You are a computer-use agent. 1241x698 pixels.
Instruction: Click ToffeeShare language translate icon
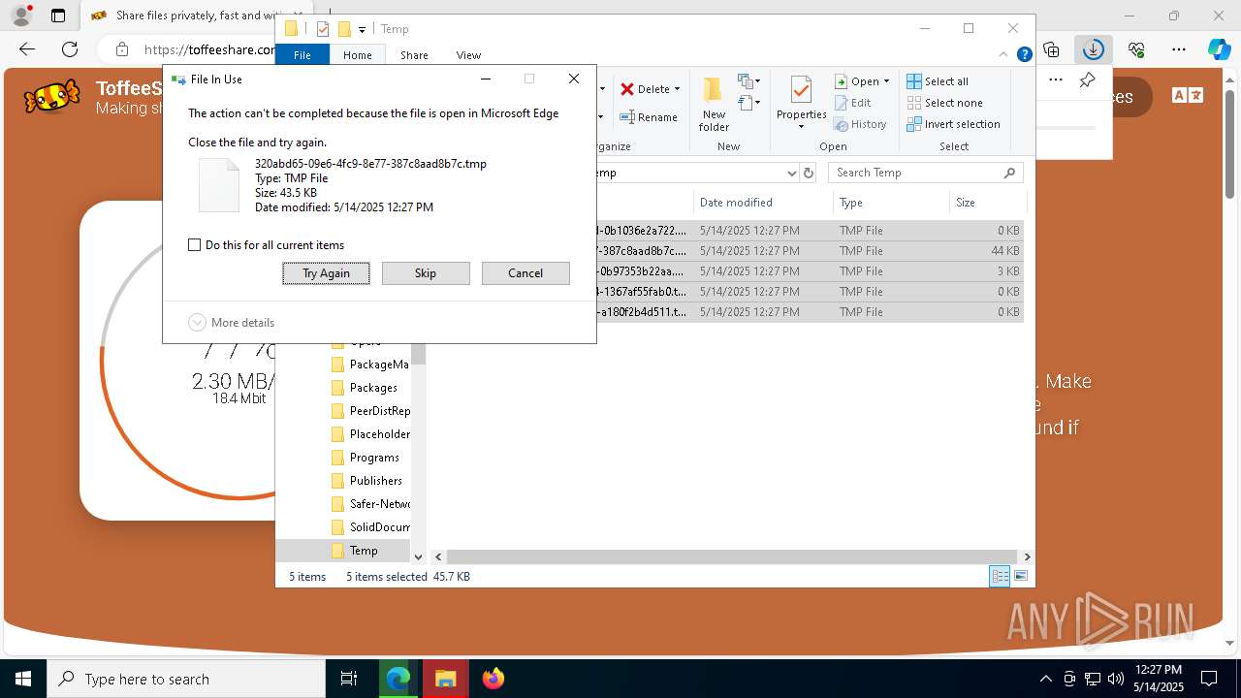click(x=1188, y=95)
